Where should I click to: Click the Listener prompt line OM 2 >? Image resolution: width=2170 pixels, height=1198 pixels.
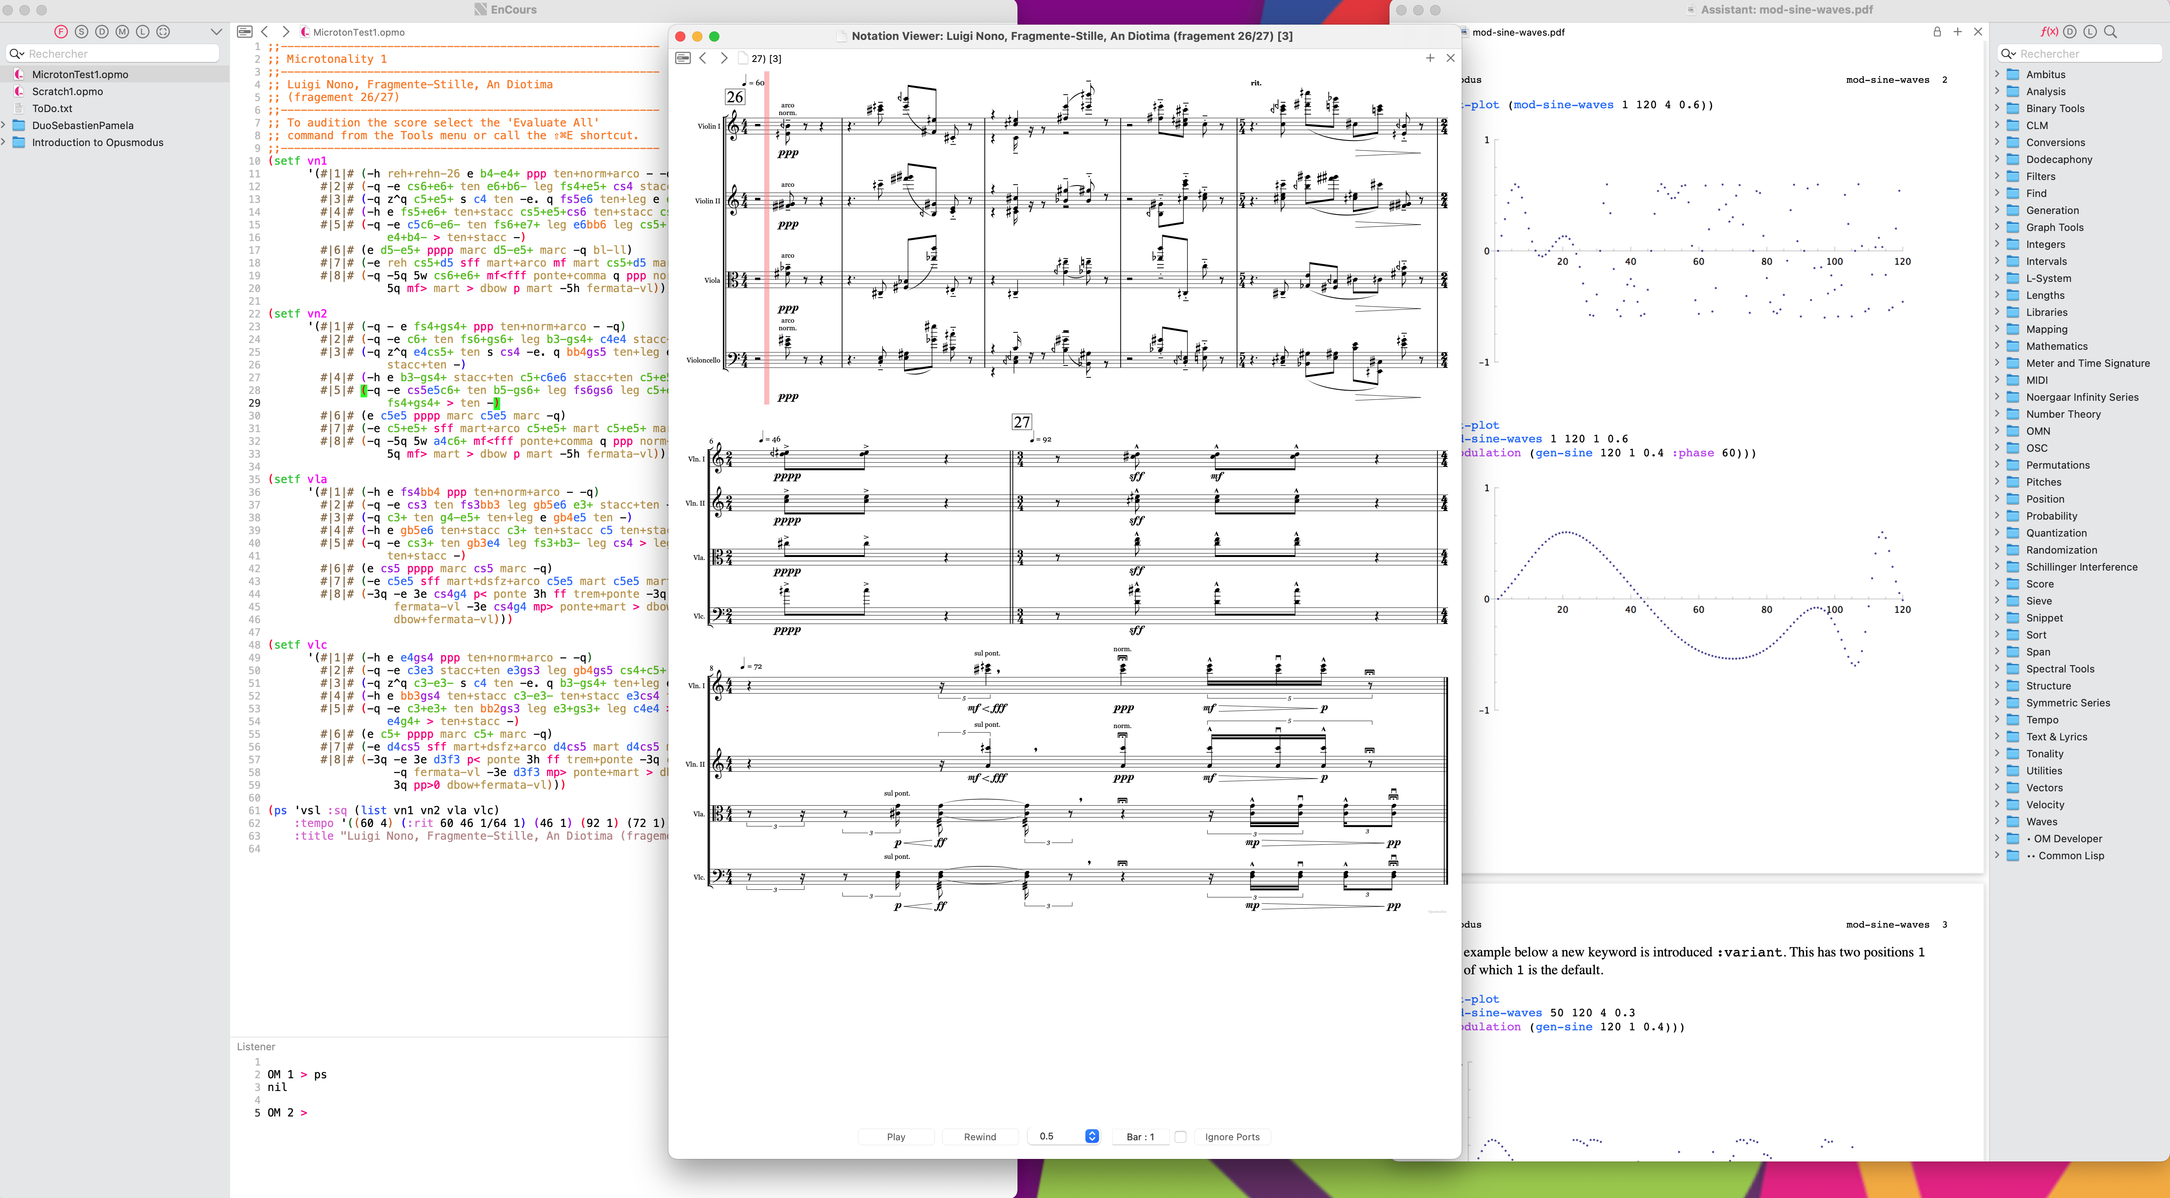(x=287, y=1112)
